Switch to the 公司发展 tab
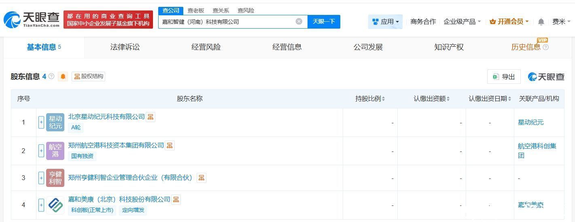Viewport: 575px width, 222px height. click(368, 47)
